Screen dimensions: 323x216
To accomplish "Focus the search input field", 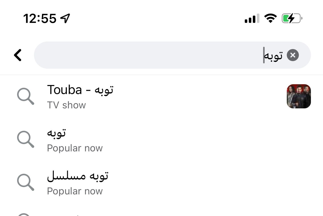I will point(151,55).
